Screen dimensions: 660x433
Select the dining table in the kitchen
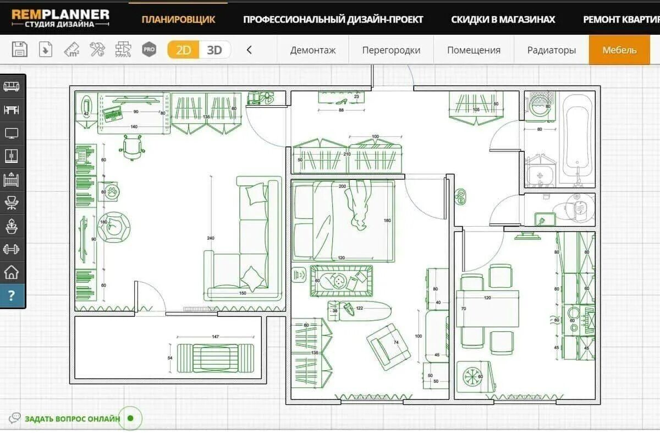(x=487, y=309)
